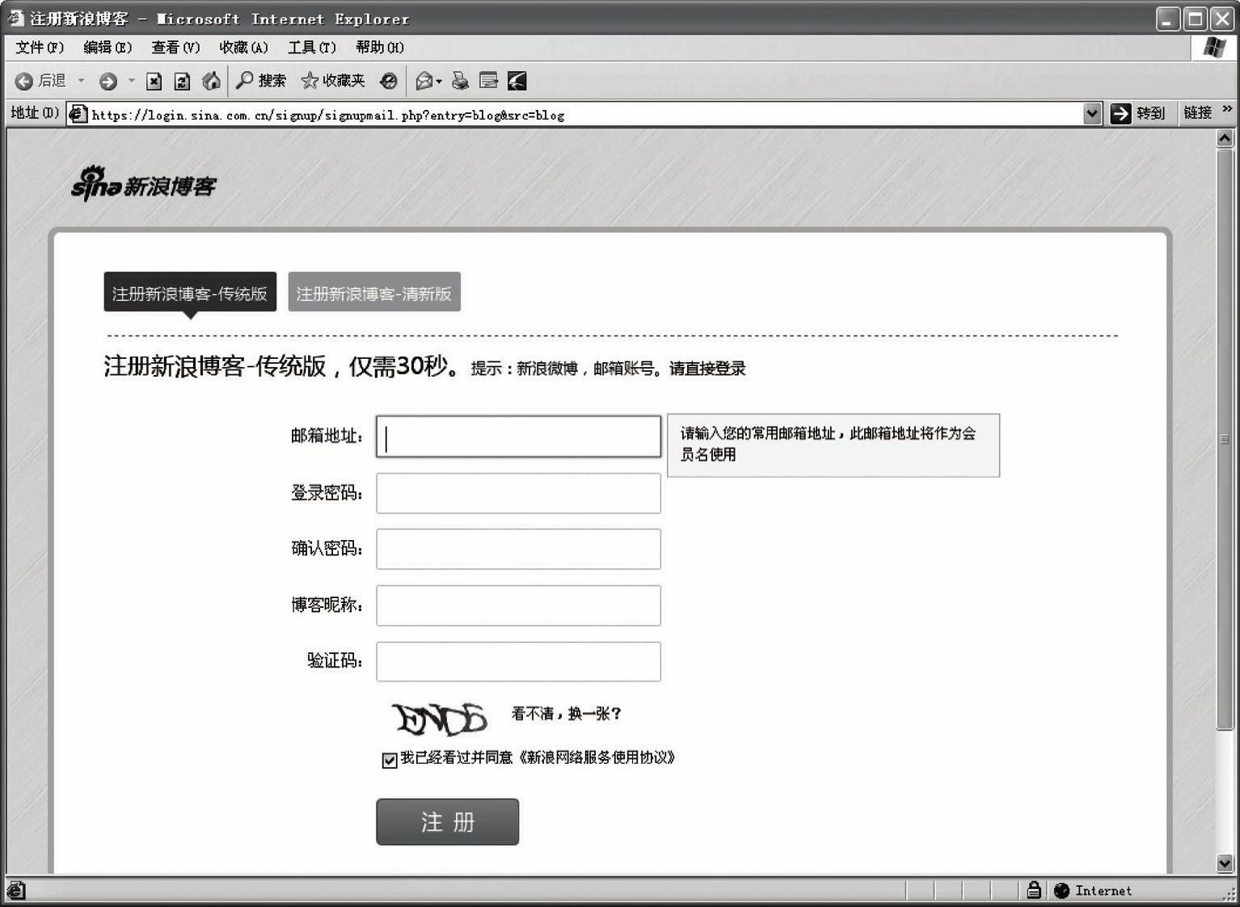
Task: Click the Windows flag logo icon
Action: click(x=1214, y=48)
